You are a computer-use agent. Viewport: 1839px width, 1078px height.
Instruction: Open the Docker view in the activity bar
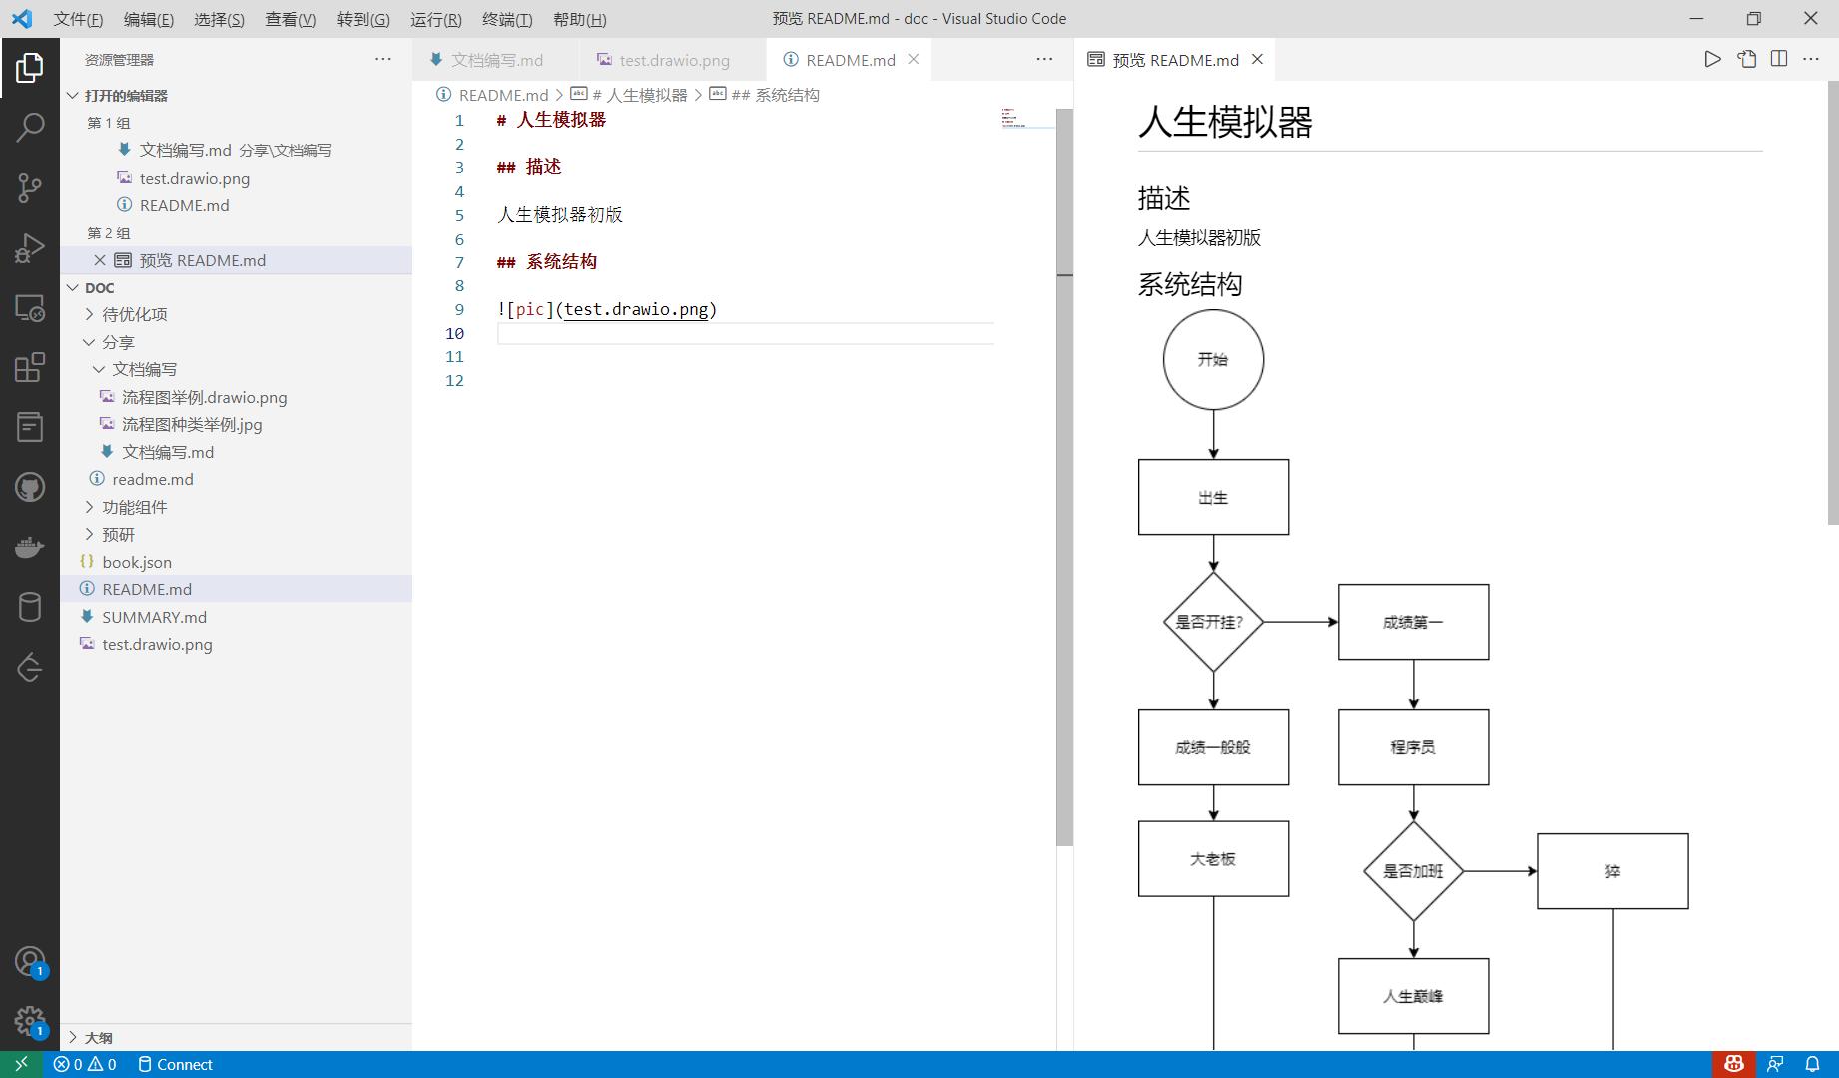30,547
